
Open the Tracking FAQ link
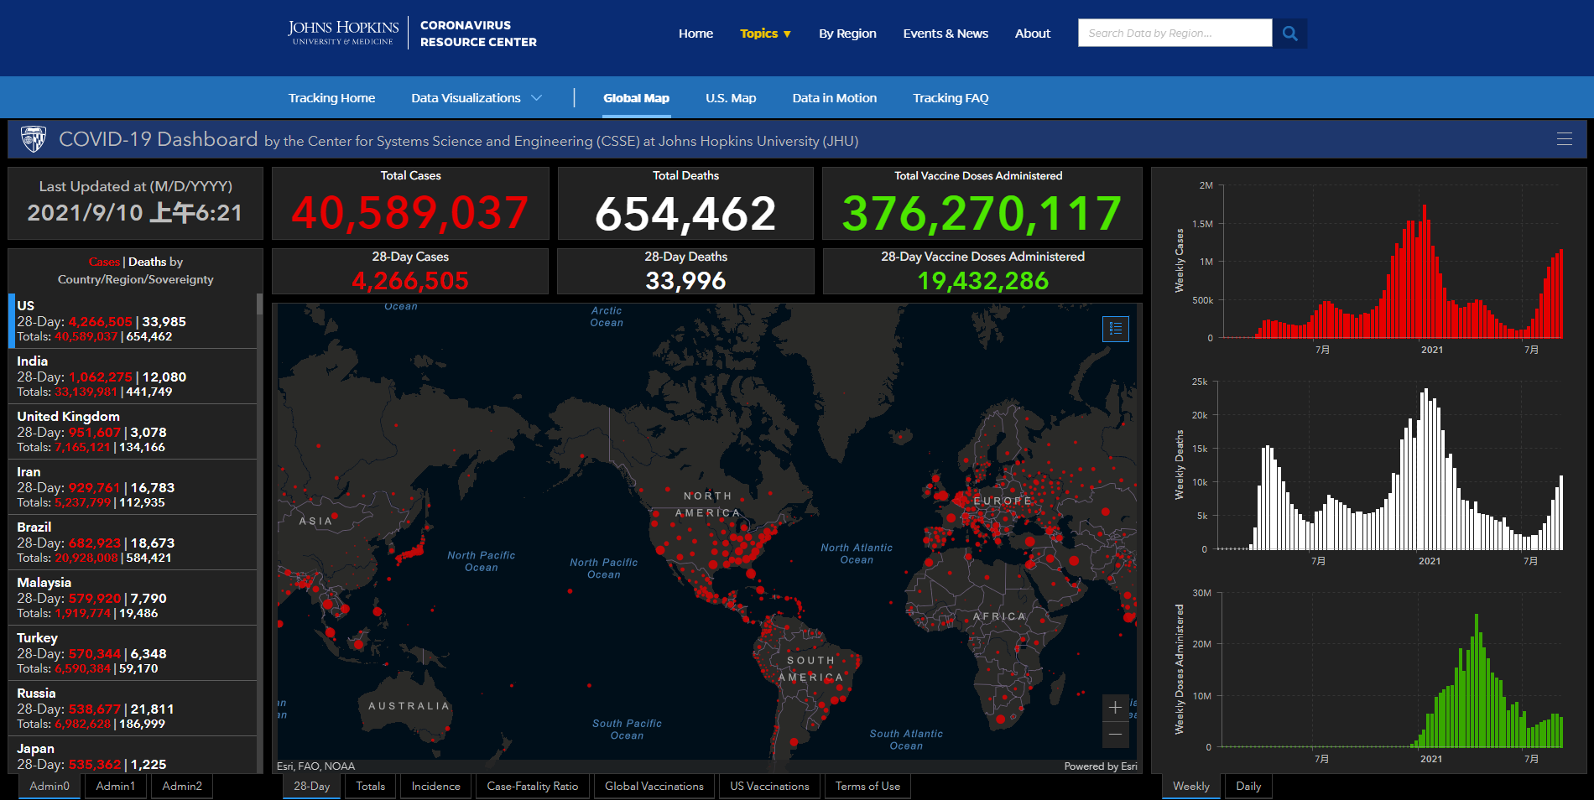[950, 98]
